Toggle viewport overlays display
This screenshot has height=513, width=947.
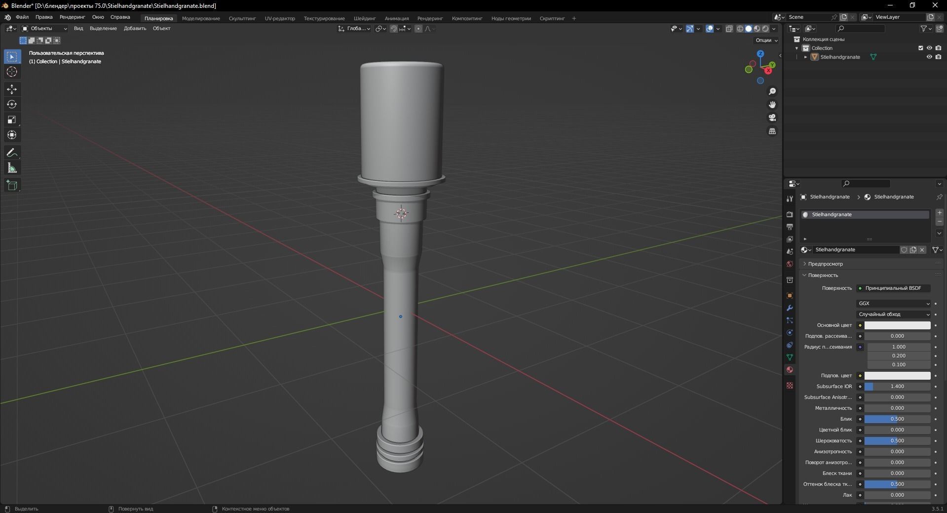(x=710, y=29)
